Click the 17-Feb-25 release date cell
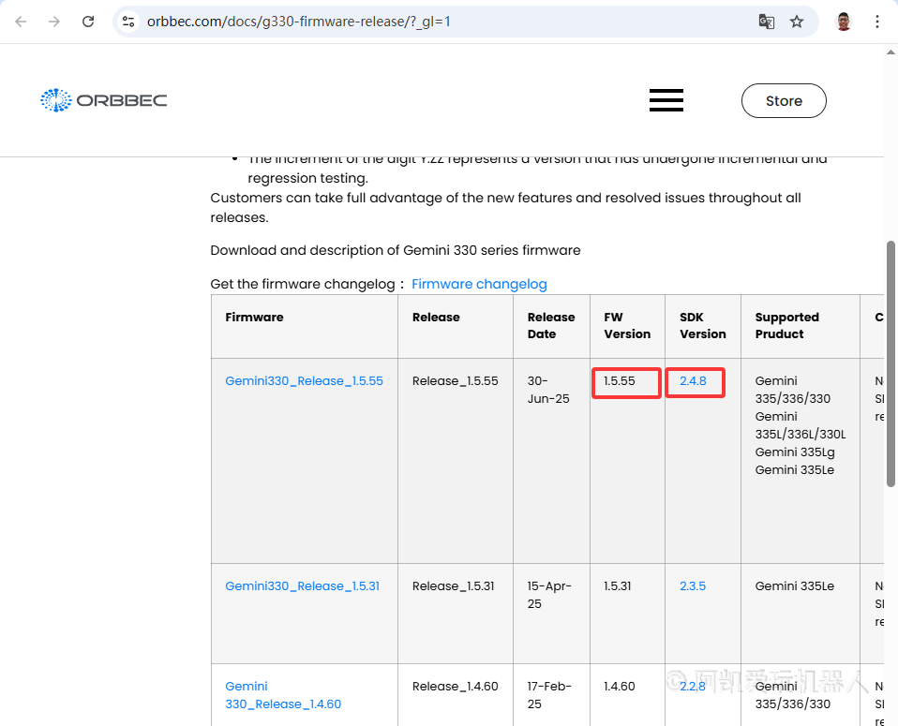898x726 pixels. point(549,694)
